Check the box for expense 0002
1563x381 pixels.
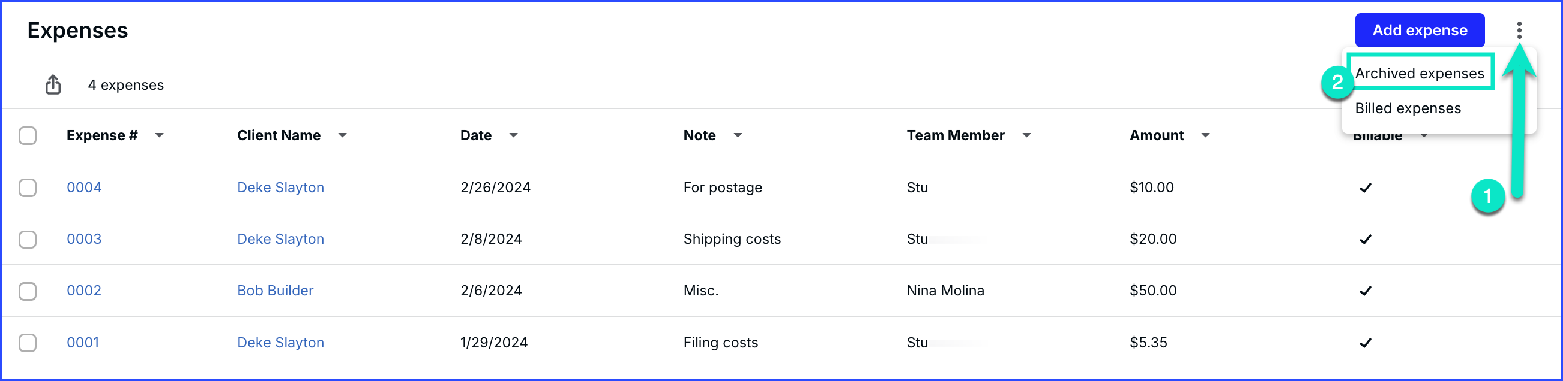coord(27,291)
